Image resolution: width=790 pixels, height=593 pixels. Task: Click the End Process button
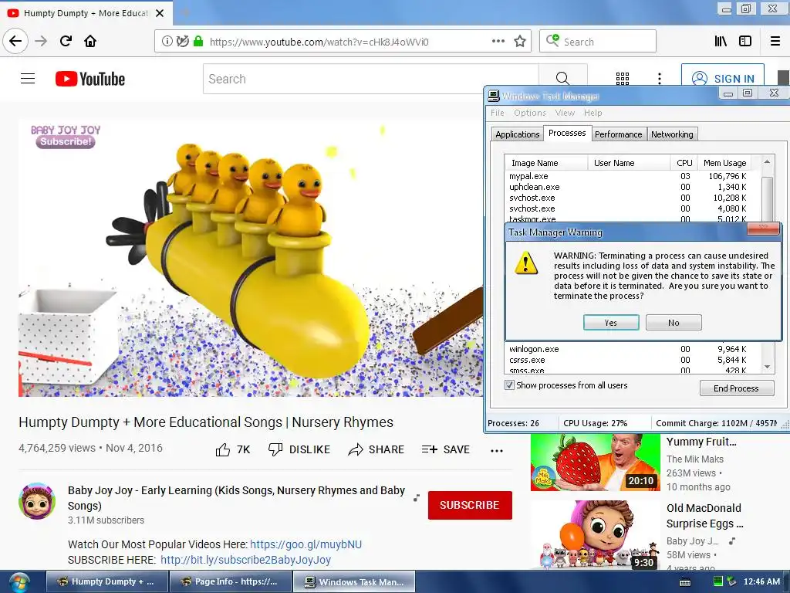point(736,388)
